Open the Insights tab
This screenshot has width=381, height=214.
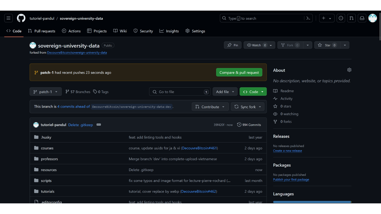click(169, 31)
